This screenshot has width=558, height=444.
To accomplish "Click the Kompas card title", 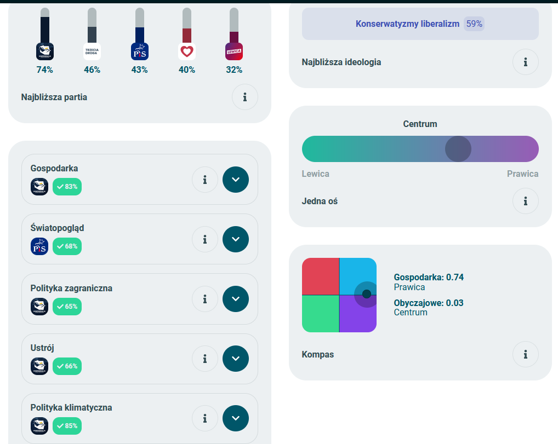I will point(318,354).
